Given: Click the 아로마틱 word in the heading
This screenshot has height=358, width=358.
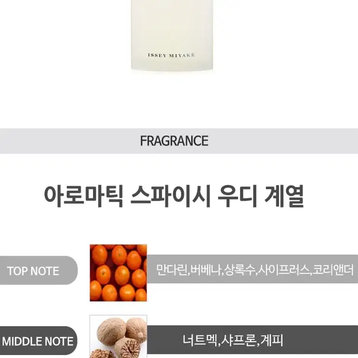Looking at the screenshot, I should click(84, 196).
